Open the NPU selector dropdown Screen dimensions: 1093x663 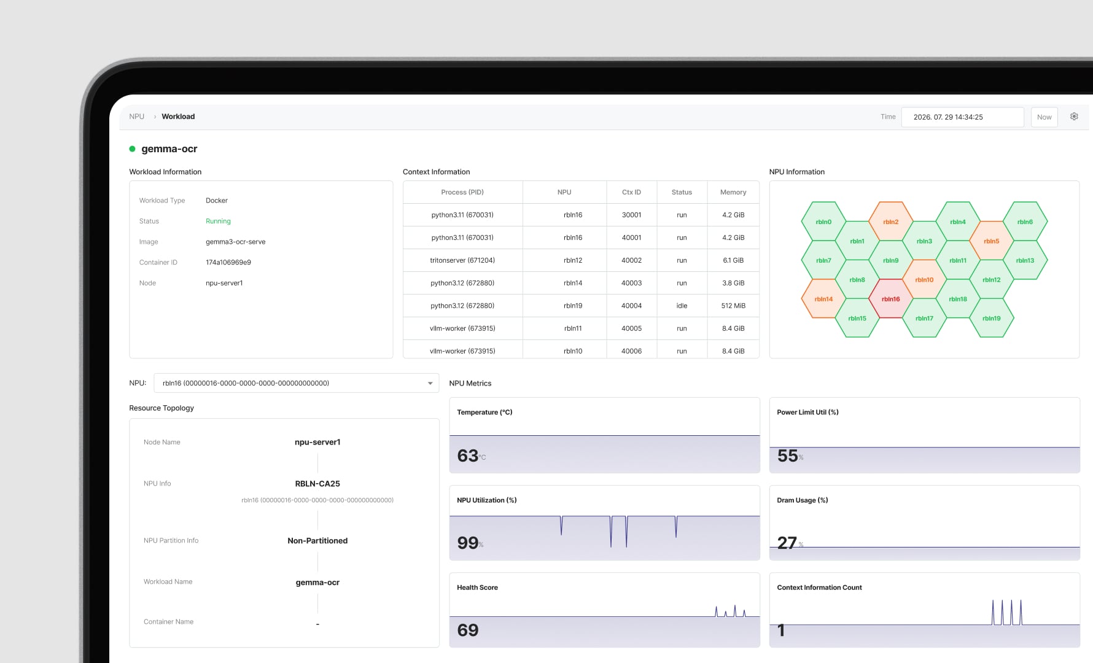pyautogui.click(x=297, y=383)
